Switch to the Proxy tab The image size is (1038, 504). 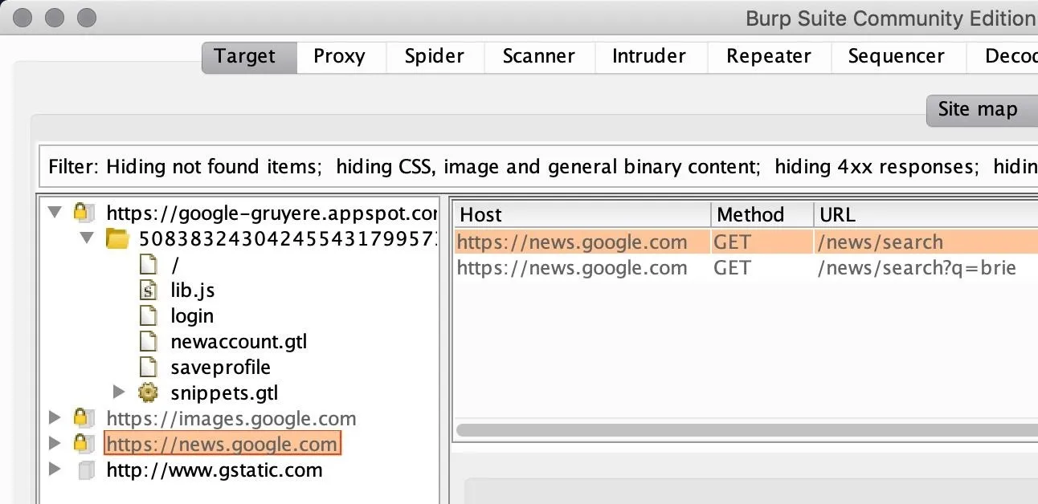339,56
